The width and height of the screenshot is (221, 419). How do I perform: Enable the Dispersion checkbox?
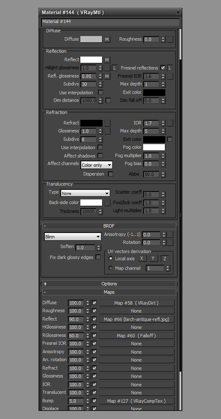pyautogui.click(x=110, y=174)
